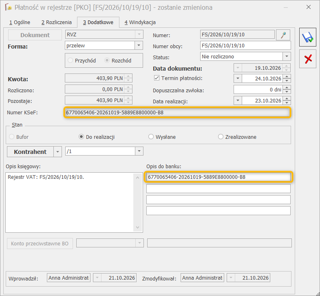Click the Termin płatności date field 24.10.2026
The height and width of the screenshot is (296, 320).
click(262, 78)
